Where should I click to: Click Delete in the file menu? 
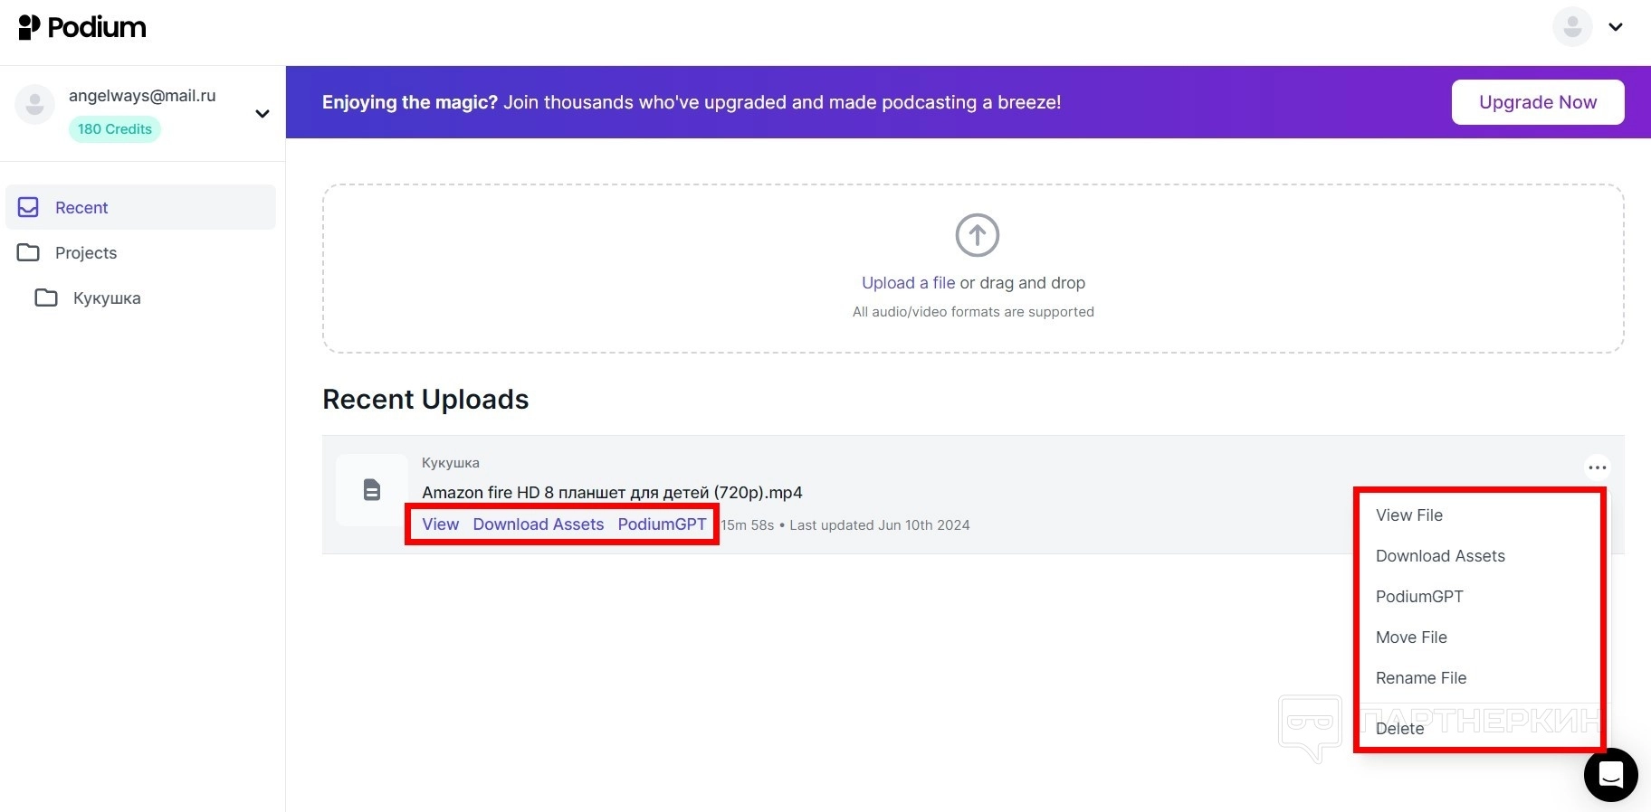1399,729
